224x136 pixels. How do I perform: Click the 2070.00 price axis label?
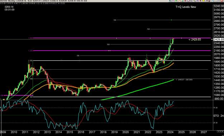coord(219,54)
